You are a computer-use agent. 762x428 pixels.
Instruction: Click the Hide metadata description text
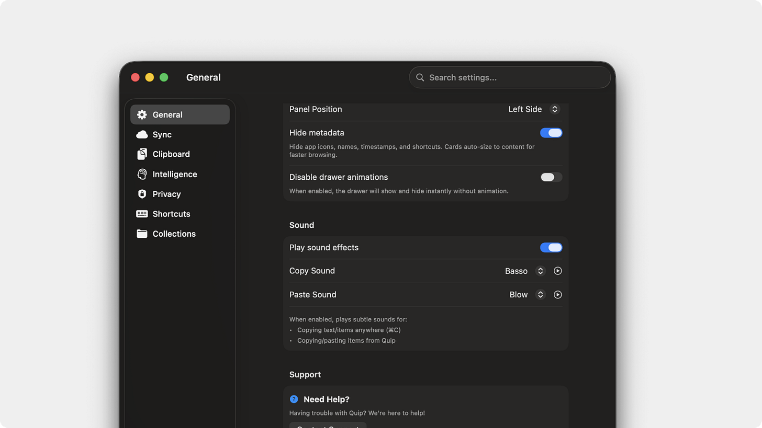412,151
